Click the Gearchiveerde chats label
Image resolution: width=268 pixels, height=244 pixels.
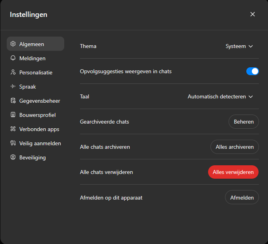click(104, 122)
